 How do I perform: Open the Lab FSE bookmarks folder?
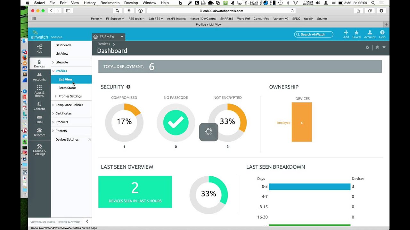tap(156, 19)
